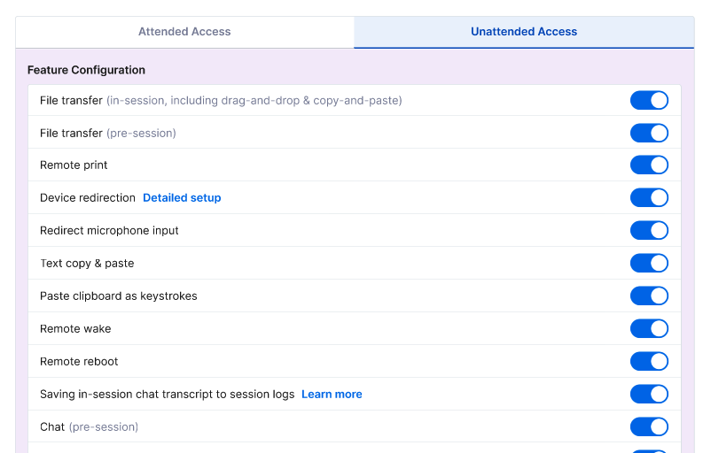The image size is (711, 453).
Task: Toggle Paste clipboard as keystrokes switch
Action: (649, 296)
